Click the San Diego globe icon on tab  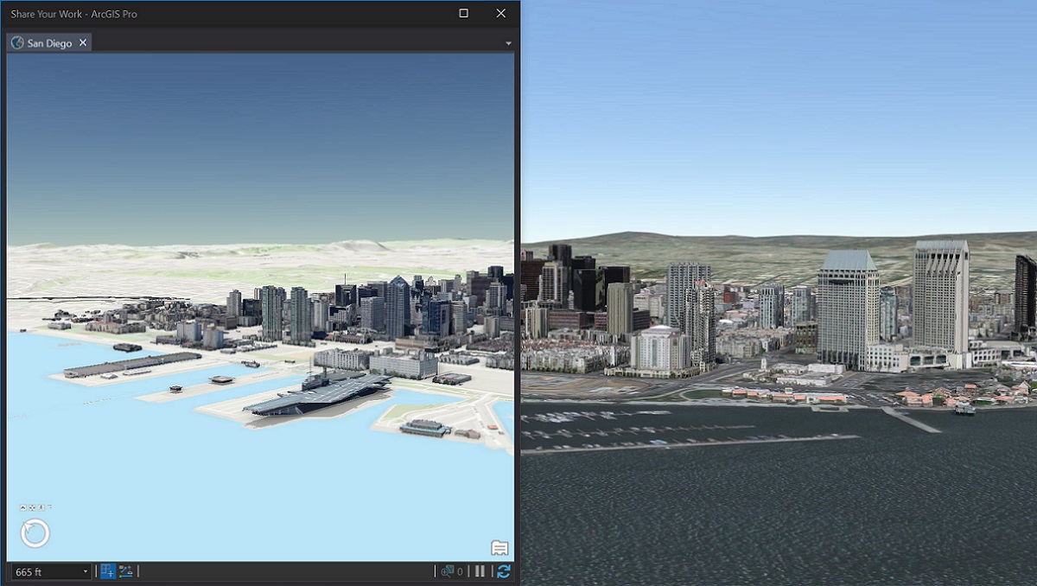coord(17,43)
